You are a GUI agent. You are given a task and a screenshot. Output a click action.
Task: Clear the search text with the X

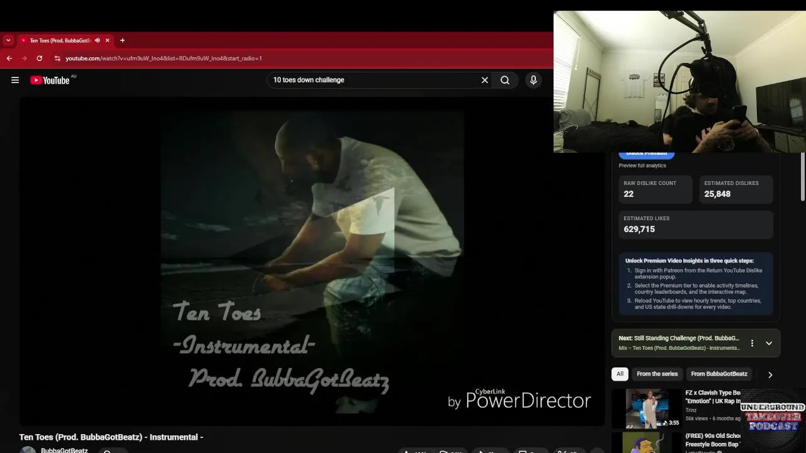485,80
